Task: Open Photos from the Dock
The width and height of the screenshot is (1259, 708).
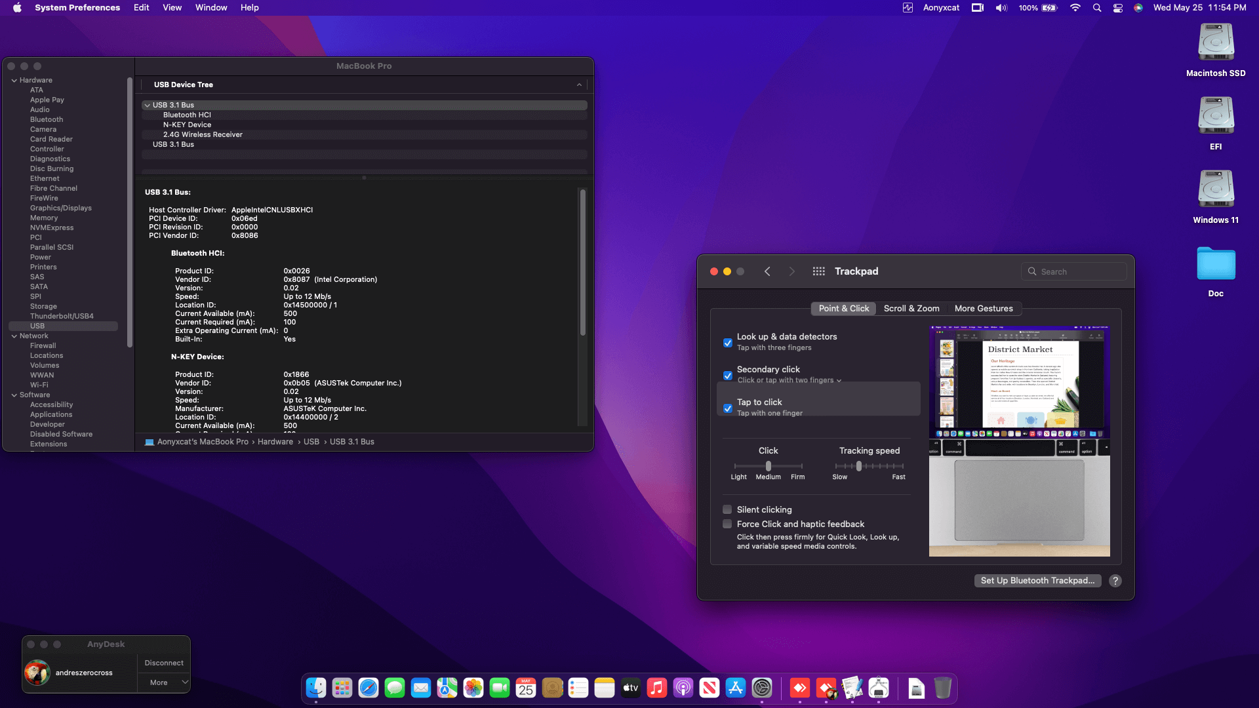Action: [x=473, y=688]
